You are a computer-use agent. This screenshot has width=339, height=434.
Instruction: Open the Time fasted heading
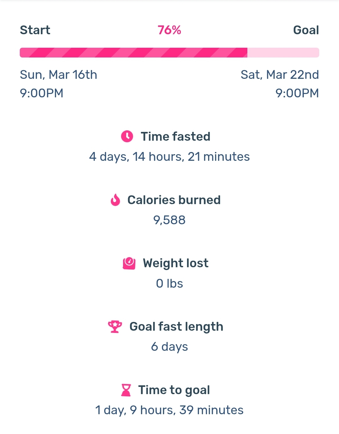pyautogui.click(x=175, y=137)
